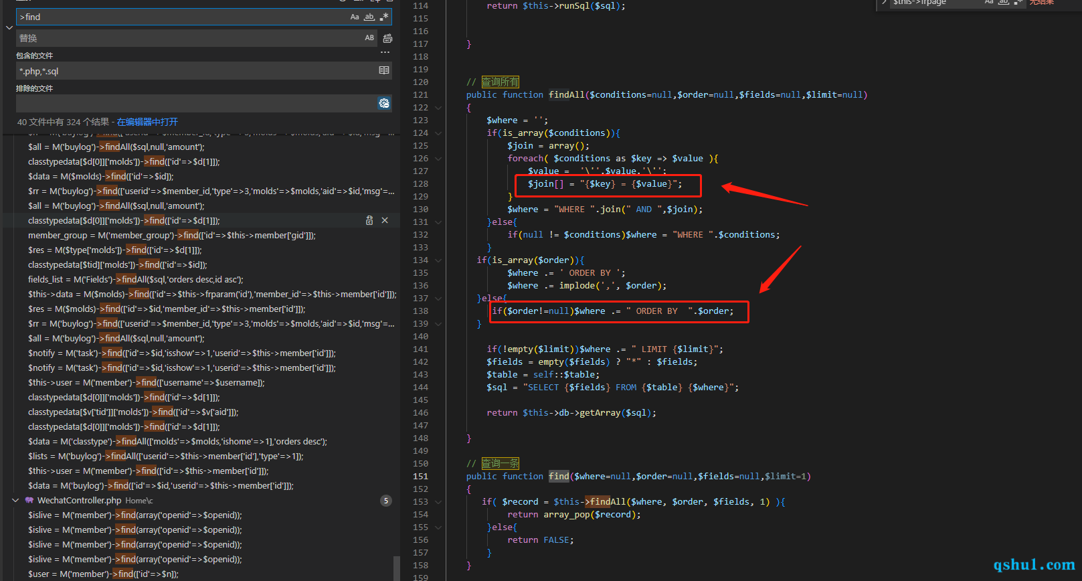Open result classtypedata[$v['tid']]['molds'])->find
Screen dimensions: 1082x581
click(133, 412)
